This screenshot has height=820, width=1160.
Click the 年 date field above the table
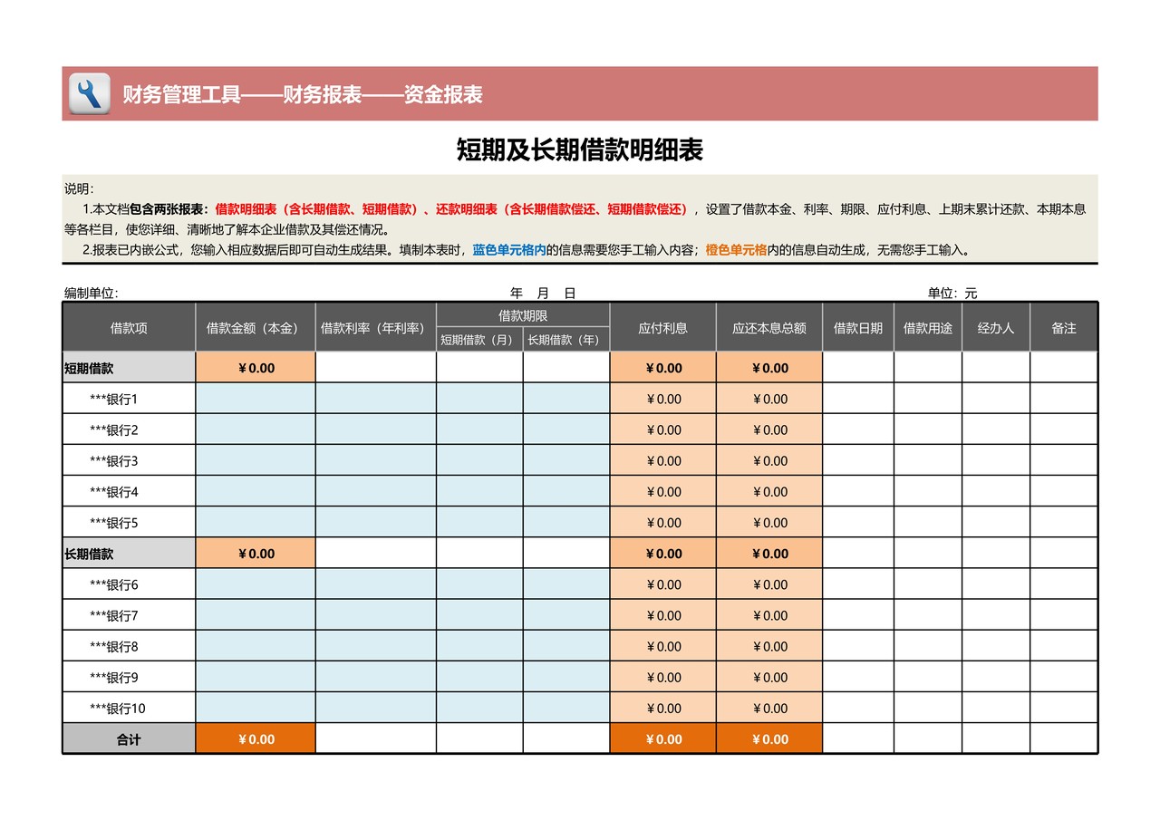click(x=515, y=293)
